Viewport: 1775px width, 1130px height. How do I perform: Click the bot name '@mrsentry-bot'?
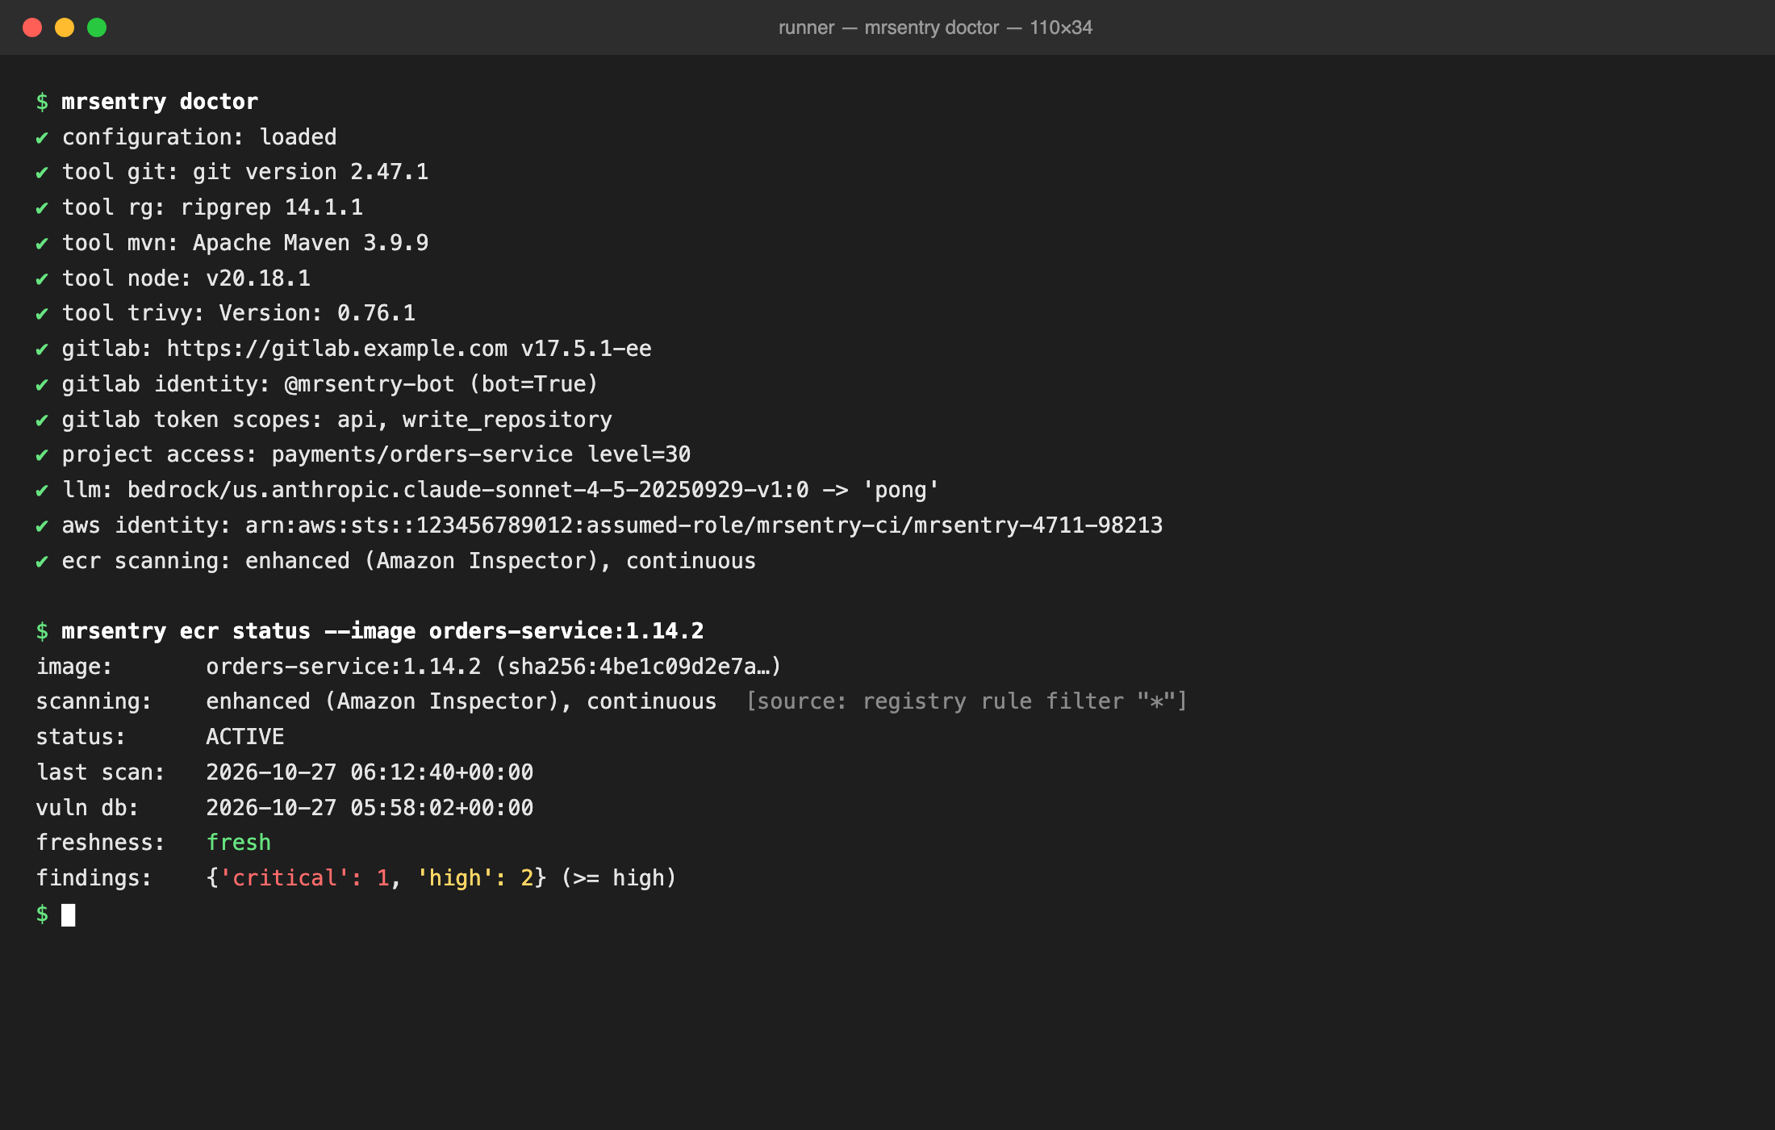click(370, 384)
